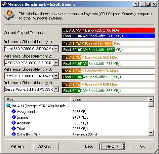Screen dimensions: 159x154
Task: Open Reference Chipset/Memory 3 dropdown arrow
Action: 56,76
